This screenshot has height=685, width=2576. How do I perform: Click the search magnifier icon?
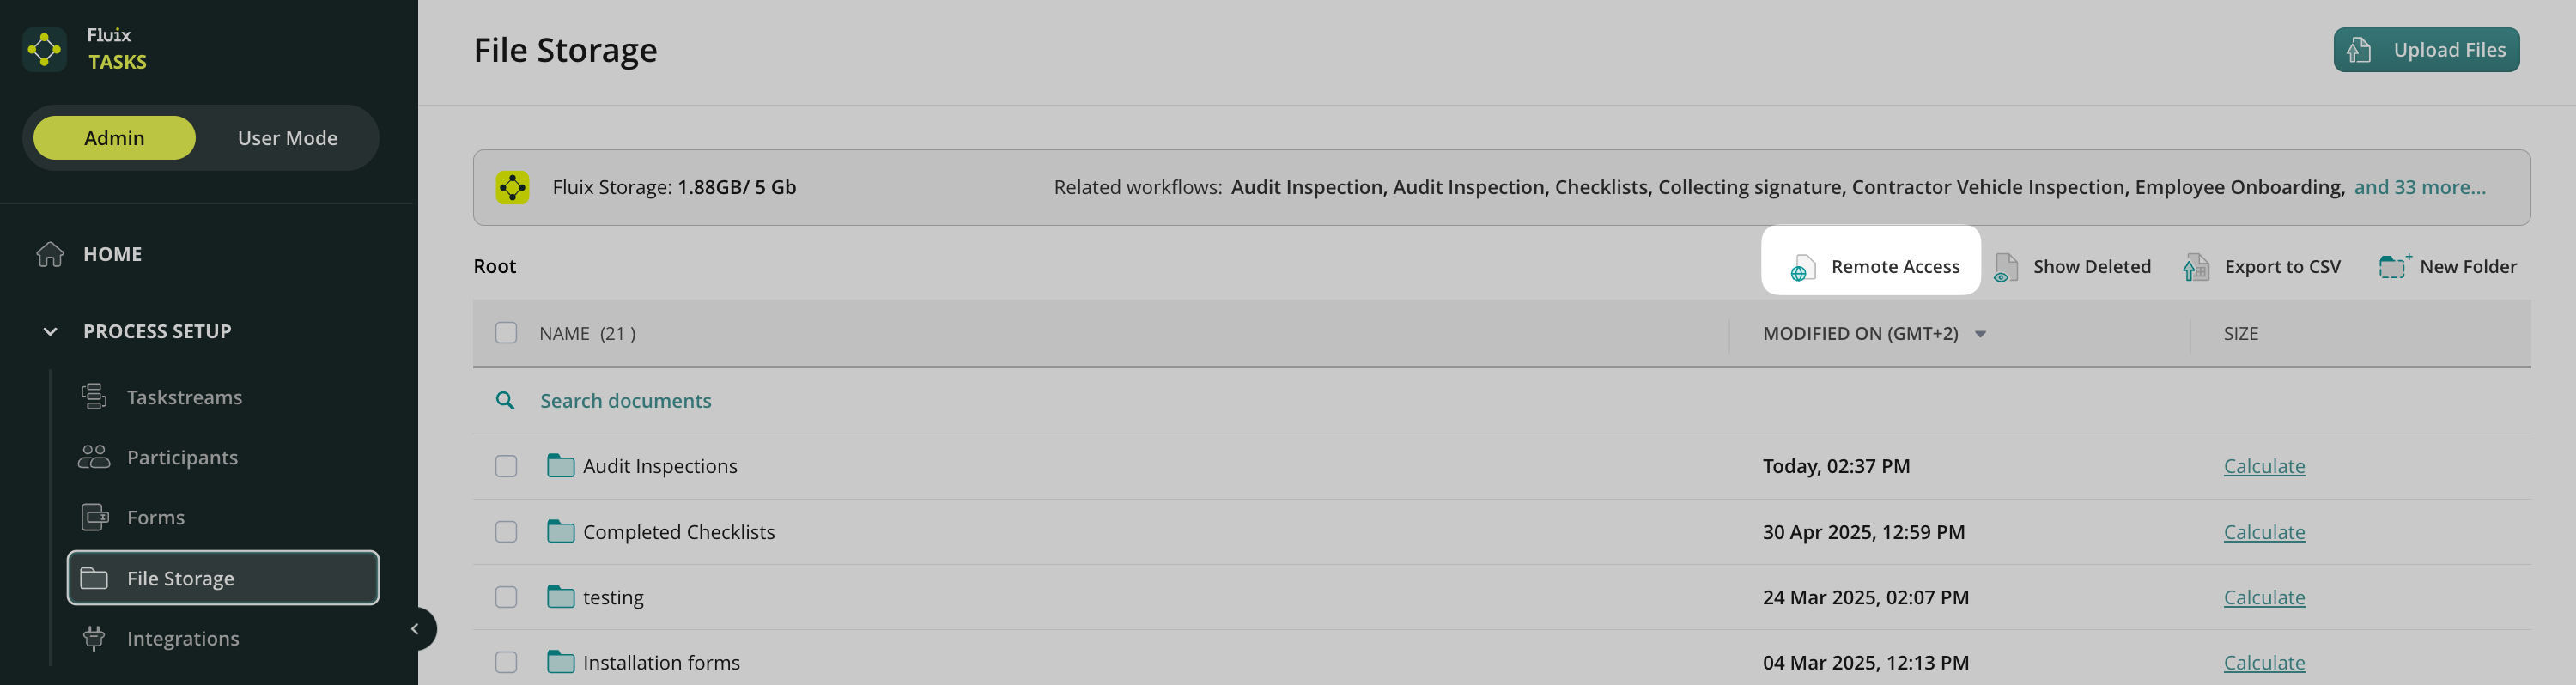pos(505,401)
